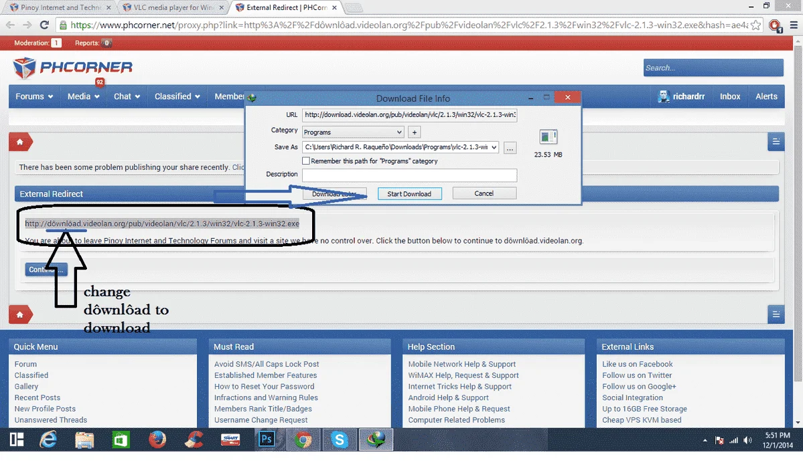Viewport: 803px width, 469px height.
Task: Open How to Reset Your Password
Action: (265, 386)
